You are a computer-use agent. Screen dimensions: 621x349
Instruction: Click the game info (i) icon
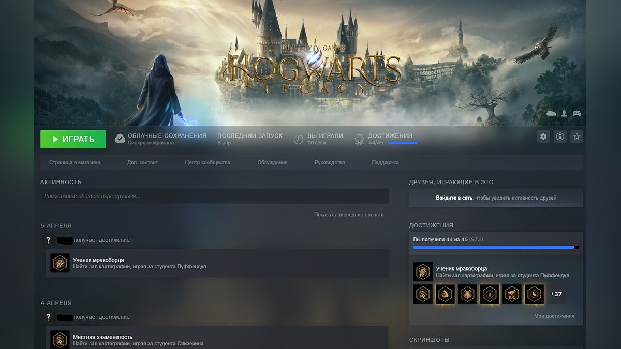tap(559, 136)
